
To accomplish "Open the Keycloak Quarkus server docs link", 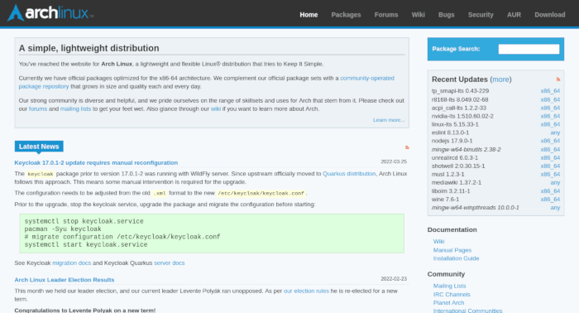I will [169, 263].
